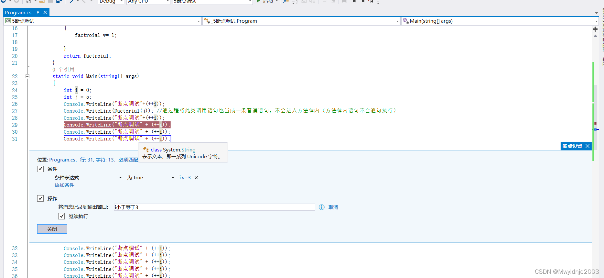Image resolution: width=604 pixels, height=278 pixels.
Task: Click the vertical scrollbar up arrow
Action: point(595,36)
